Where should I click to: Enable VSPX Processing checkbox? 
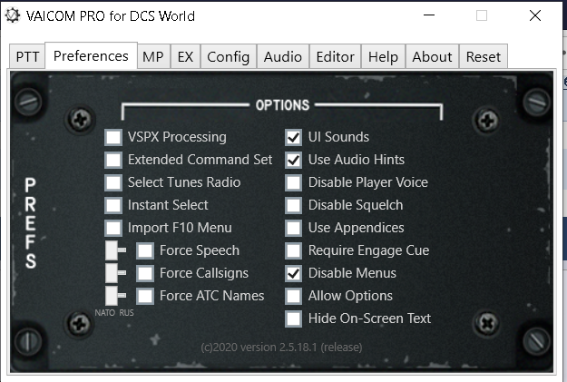coord(113,137)
